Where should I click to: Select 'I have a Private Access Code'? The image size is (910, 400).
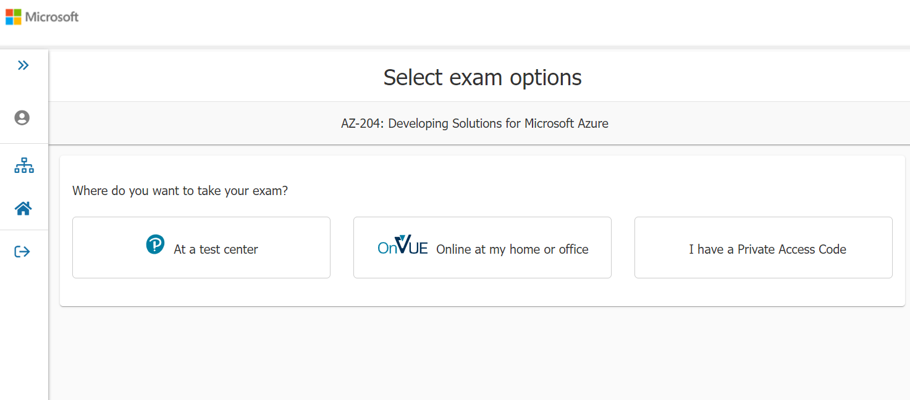[763, 248]
